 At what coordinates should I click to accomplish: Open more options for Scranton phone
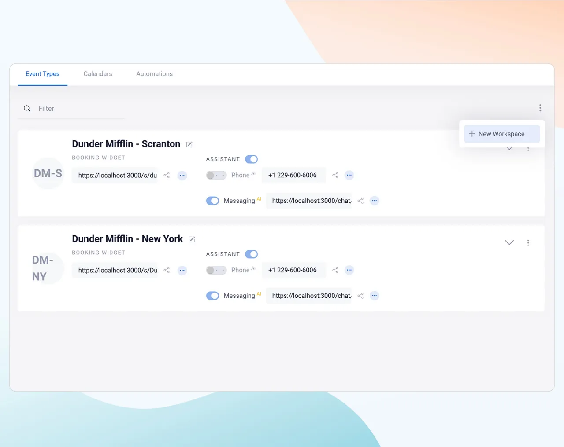pyautogui.click(x=349, y=175)
